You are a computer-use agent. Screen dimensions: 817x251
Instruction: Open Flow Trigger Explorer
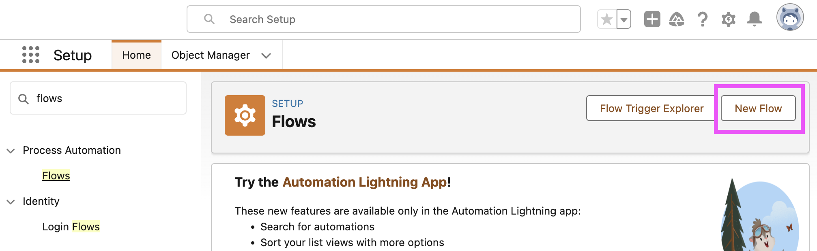click(651, 108)
